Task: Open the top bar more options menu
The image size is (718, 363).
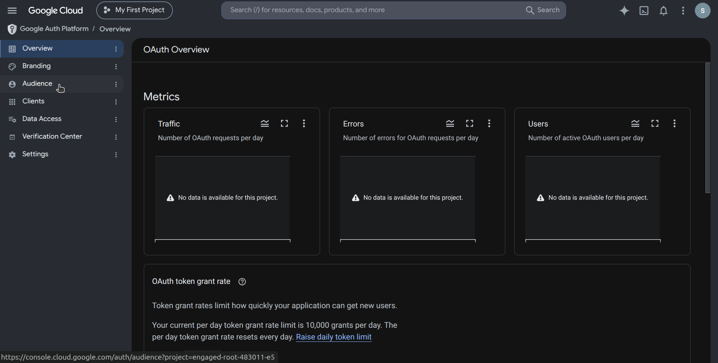Action: coord(683,11)
